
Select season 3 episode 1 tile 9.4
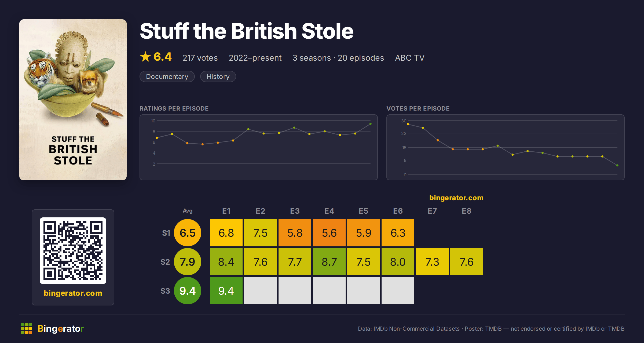click(226, 291)
